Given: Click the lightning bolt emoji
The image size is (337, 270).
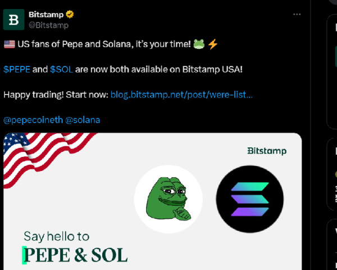Looking at the screenshot, I should pyautogui.click(x=212, y=44).
